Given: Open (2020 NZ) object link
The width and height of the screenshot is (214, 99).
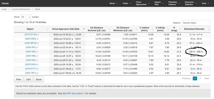Looking at the screenshot, I should click(x=31, y=60).
